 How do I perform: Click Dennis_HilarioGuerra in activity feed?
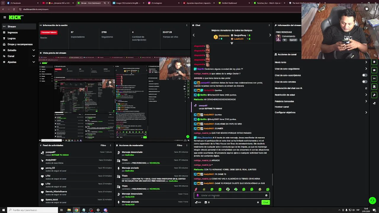pyautogui.click(x=56, y=192)
